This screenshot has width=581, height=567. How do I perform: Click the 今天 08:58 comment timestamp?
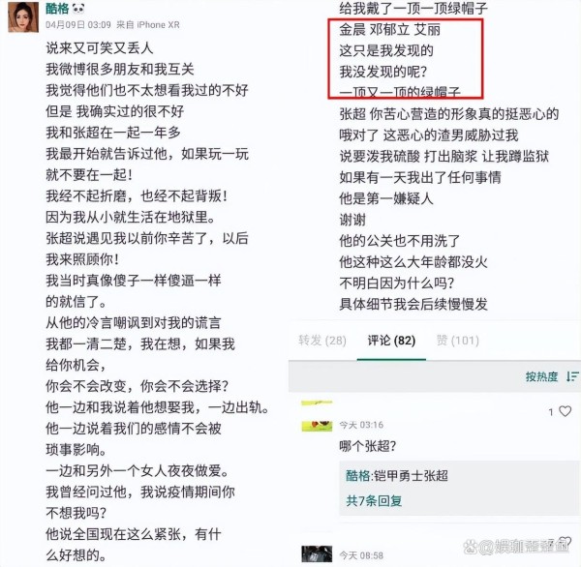(361, 555)
